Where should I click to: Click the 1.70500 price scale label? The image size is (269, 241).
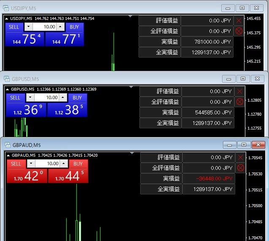click(255, 206)
